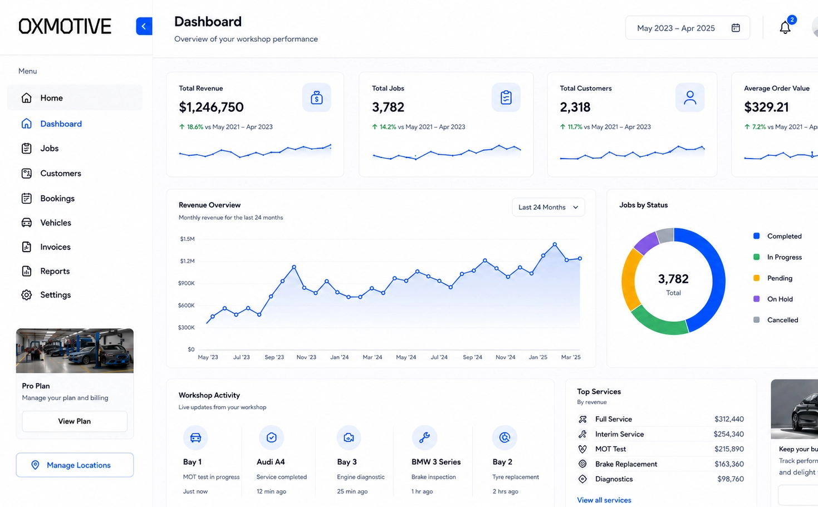This screenshot has width=818, height=507.
Task: Click the $312,440 Full Service revenue value
Action: [x=729, y=419]
